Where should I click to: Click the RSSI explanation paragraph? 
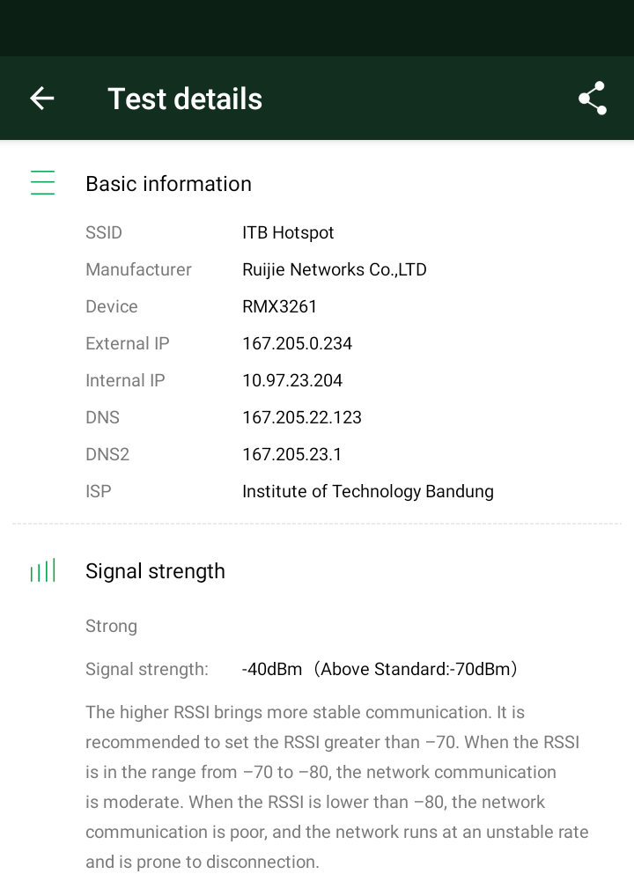[x=336, y=787]
